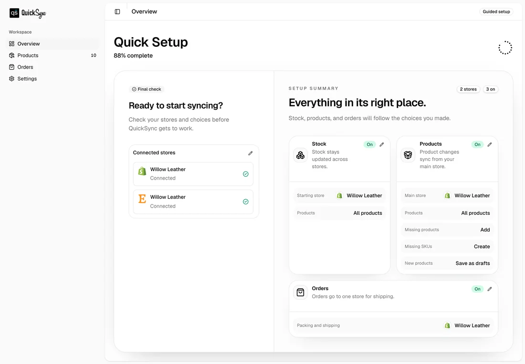The height and width of the screenshot is (364, 525).
Task: Click Stock card All products value
Action: point(367,213)
